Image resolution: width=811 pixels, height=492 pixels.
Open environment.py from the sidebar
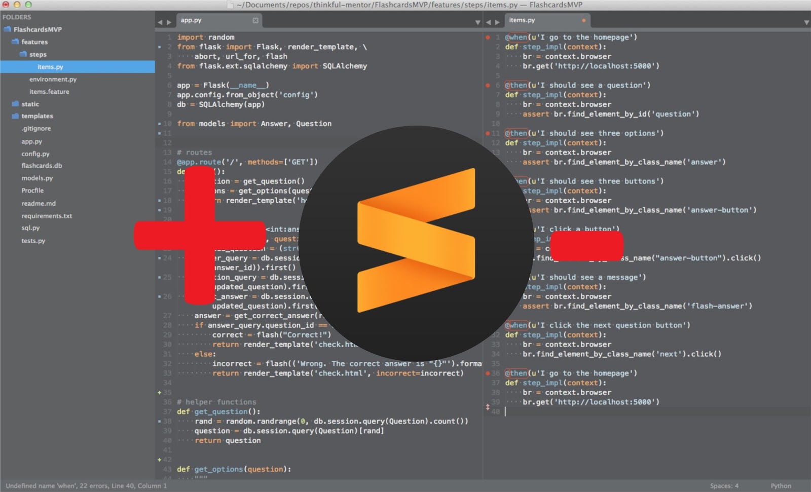[53, 80]
